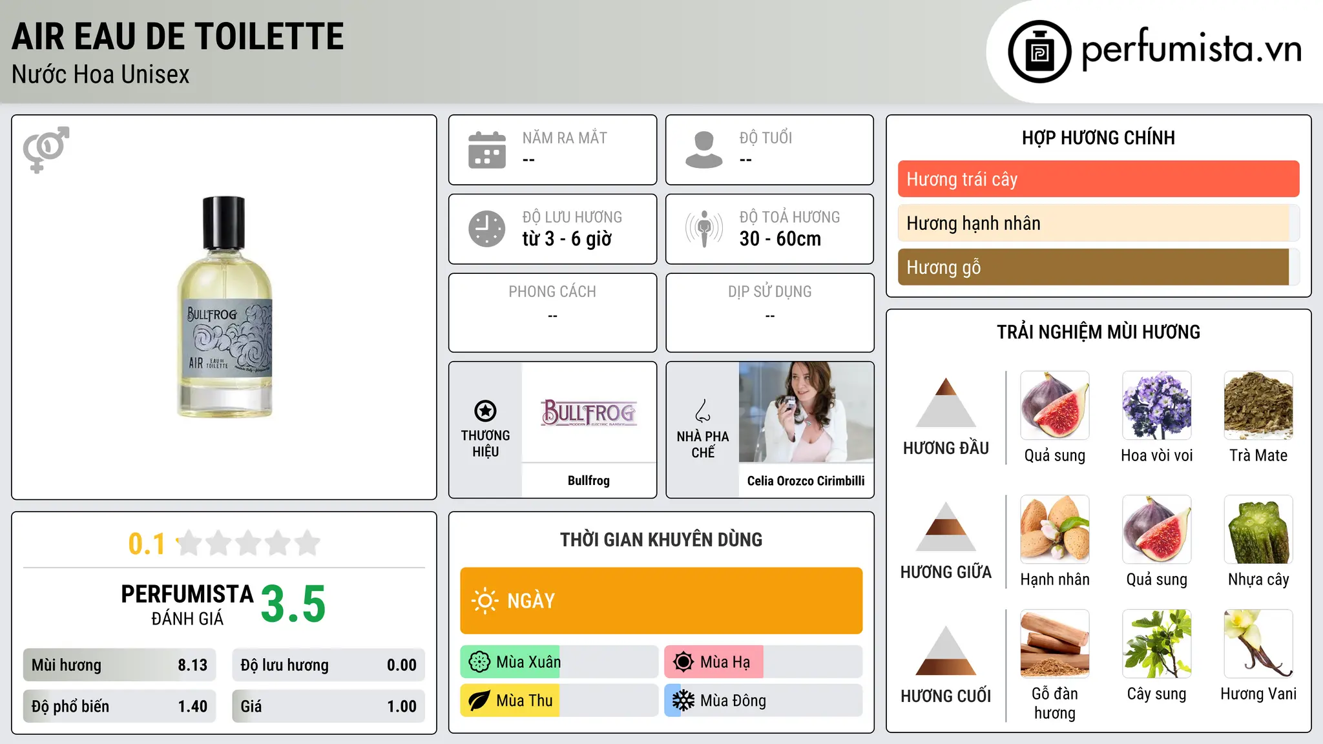Image resolution: width=1323 pixels, height=744 pixels.
Task: Select the Hoa vòi voi note image
Action: click(x=1157, y=406)
